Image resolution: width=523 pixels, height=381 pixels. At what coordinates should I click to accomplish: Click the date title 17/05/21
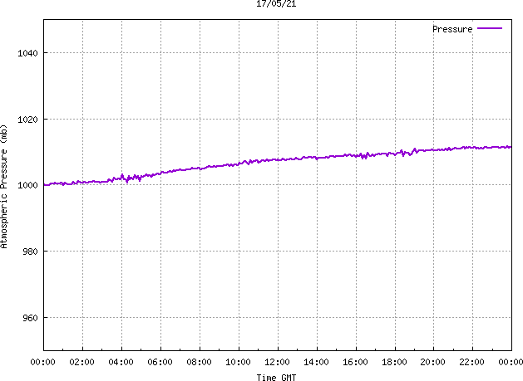pos(276,3)
